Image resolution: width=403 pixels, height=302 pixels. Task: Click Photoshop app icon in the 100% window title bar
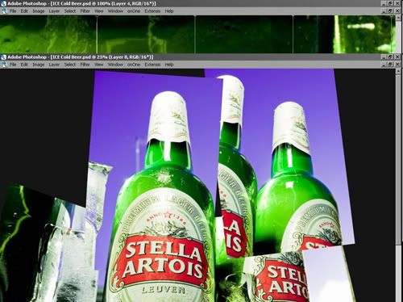pyautogui.click(x=3, y=3)
